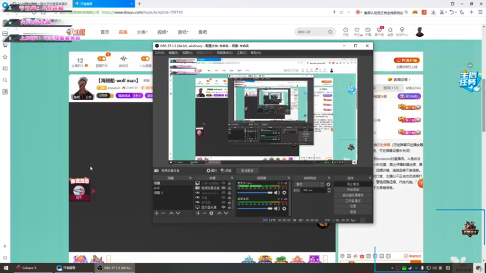Pop out the OBS mixer dock
The image size is (486, 273).
tap(289, 178)
